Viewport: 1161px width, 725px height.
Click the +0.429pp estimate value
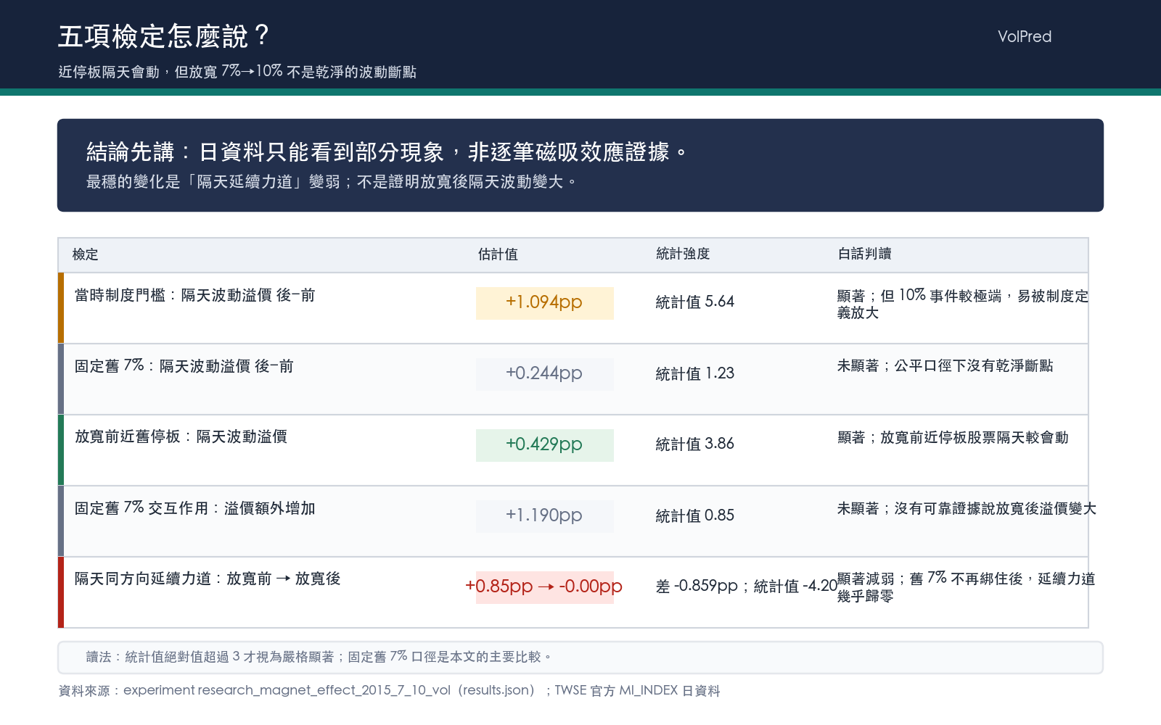544,444
